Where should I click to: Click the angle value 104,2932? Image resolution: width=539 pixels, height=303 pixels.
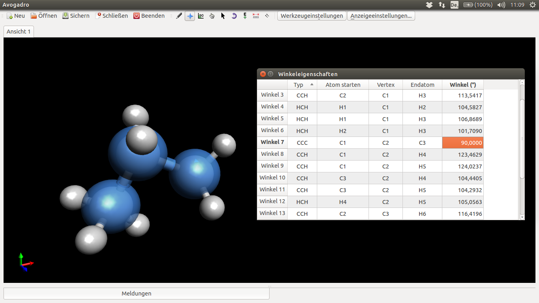click(x=463, y=190)
